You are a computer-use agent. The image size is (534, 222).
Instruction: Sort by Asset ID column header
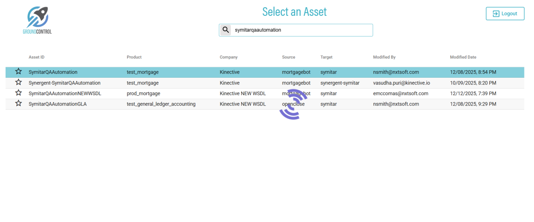click(x=37, y=57)
